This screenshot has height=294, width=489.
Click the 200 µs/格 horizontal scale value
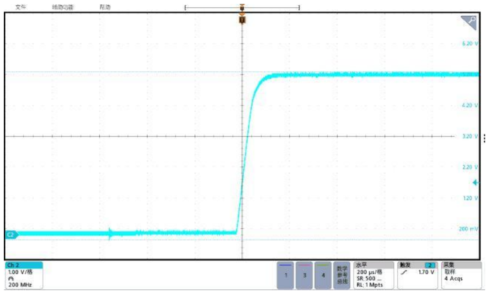coord(369,272)
